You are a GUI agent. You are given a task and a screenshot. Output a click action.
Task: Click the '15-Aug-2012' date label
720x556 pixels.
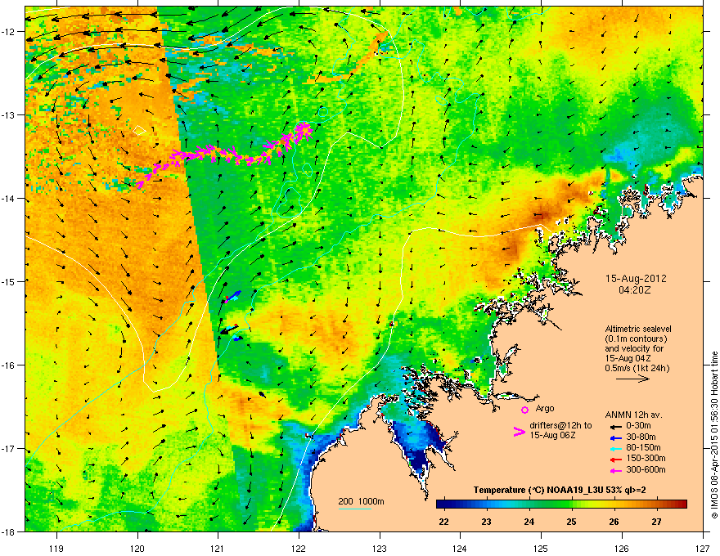coord(636,279)
